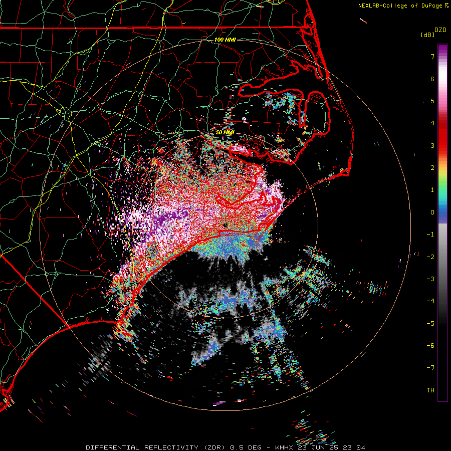
Task: Click the black radar site marker dot
Action: 225,226
